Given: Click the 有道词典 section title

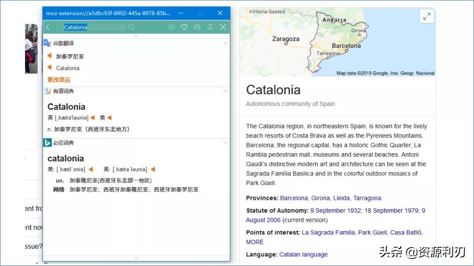Looking at the screenshot, I should [x=63, y=91].
